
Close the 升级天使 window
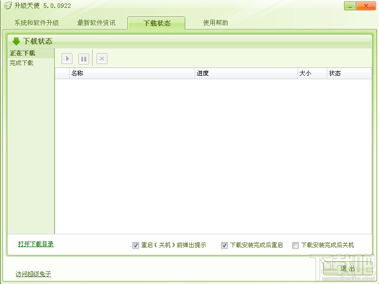(366, 6)
